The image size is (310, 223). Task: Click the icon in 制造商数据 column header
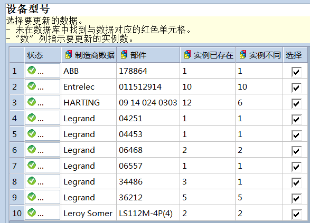pyautogui.click(x=69, y=55)
